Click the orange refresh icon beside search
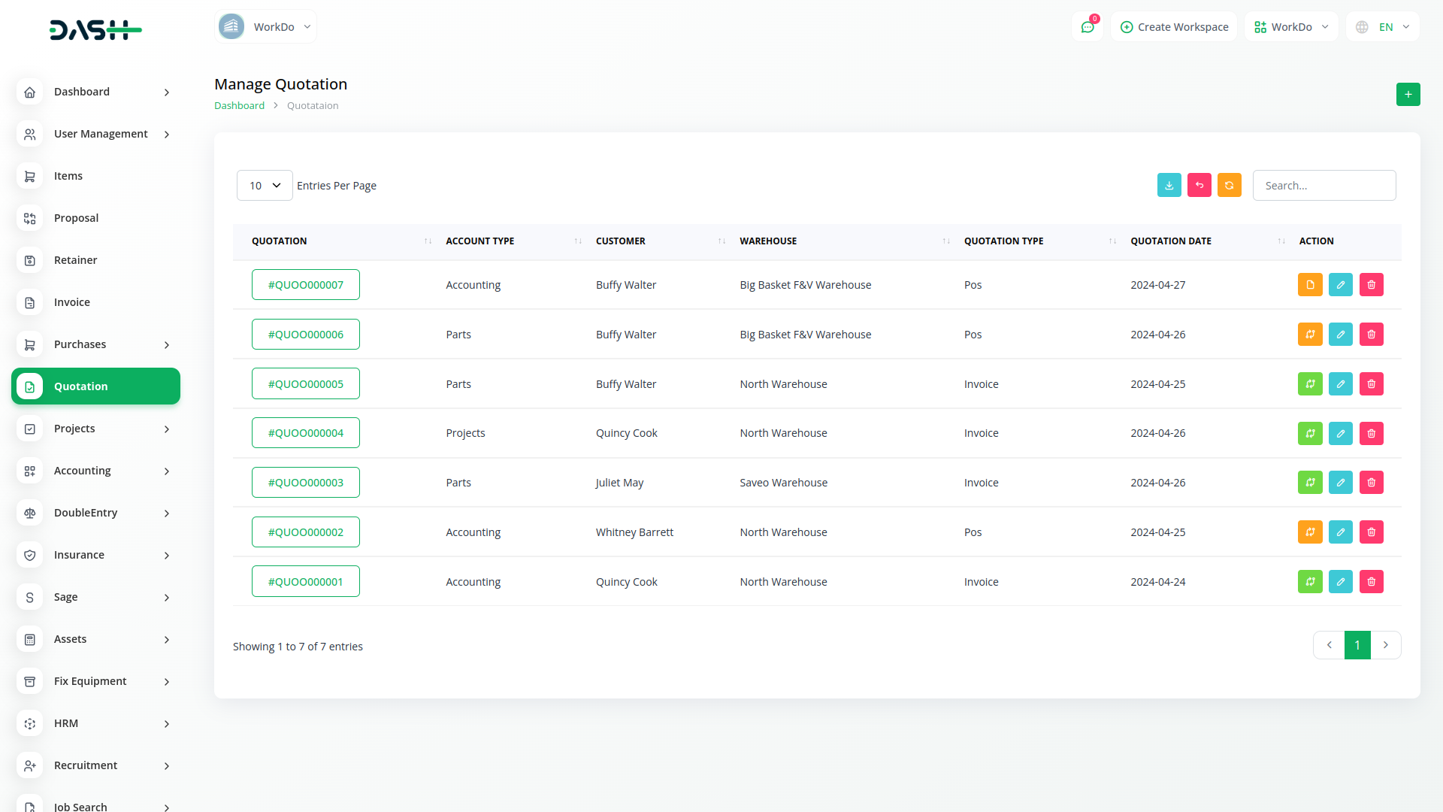Screen dimensions: 1443x812 click(x=1229, y=185)
